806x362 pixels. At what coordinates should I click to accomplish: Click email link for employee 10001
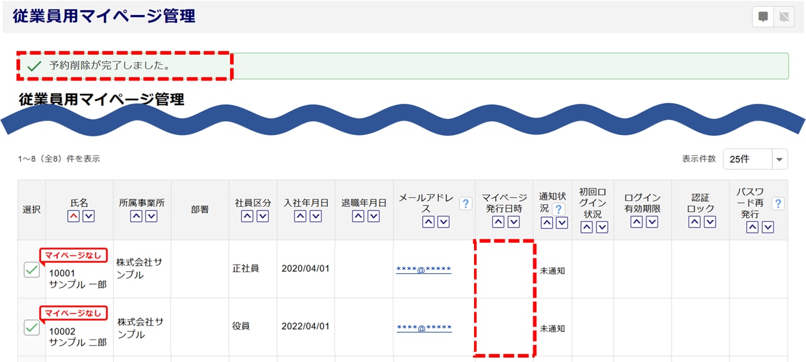[424, 270]
